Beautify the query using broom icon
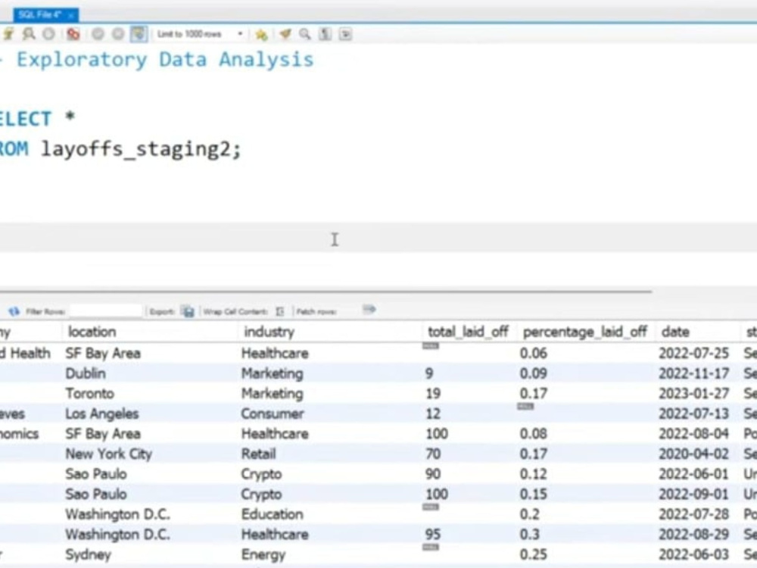The width and height of the screenshot is (757, 568). [285, 34]
